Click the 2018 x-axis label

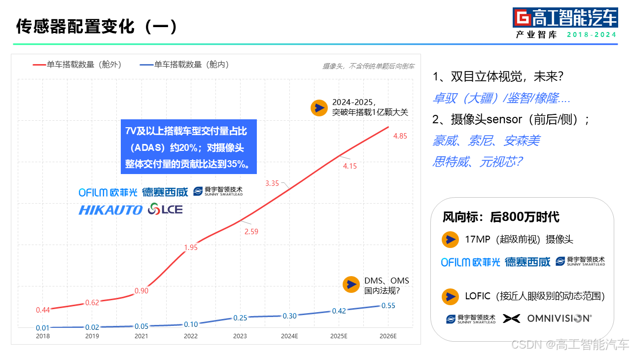point(43,336)
